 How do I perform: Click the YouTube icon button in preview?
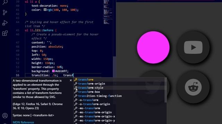pyautogui.click(x=193, y=48)
